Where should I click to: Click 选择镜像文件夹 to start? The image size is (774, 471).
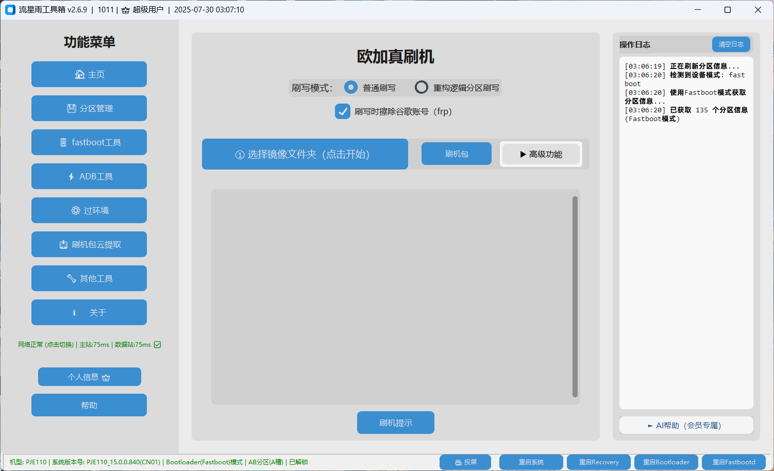pos(305,154)
